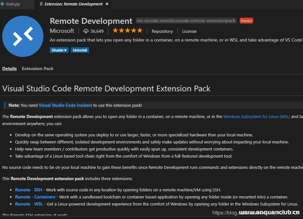This screenshot has height=219, width=303.
Task: Click the Preview badge
Action: click(246, 21)
